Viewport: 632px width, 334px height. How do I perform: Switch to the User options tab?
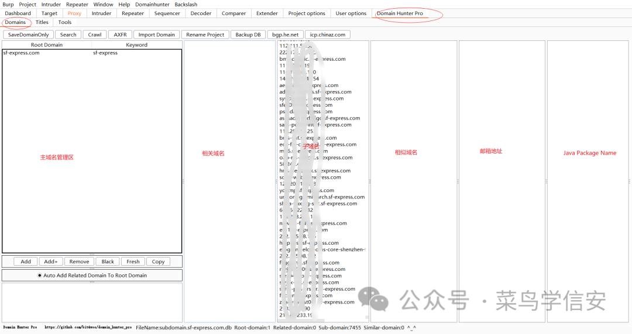click(351, 13)
